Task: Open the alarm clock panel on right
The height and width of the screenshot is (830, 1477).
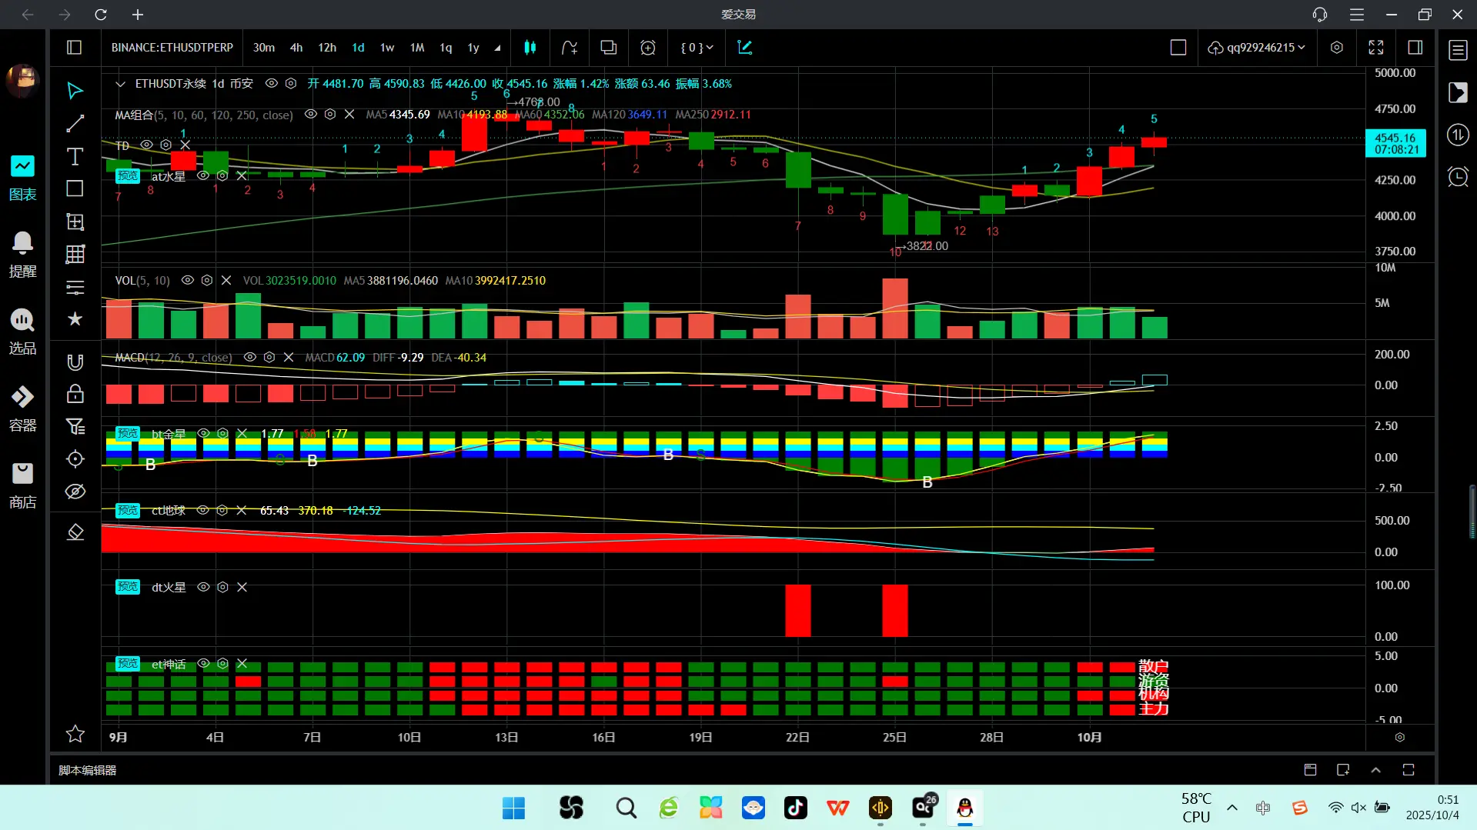Action: click(1458, 177)
